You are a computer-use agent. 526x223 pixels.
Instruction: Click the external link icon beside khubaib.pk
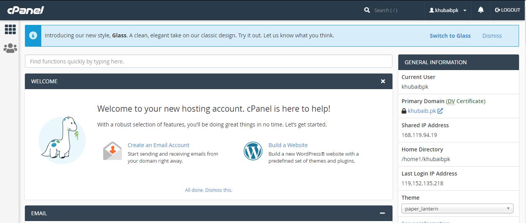[440, 111]
